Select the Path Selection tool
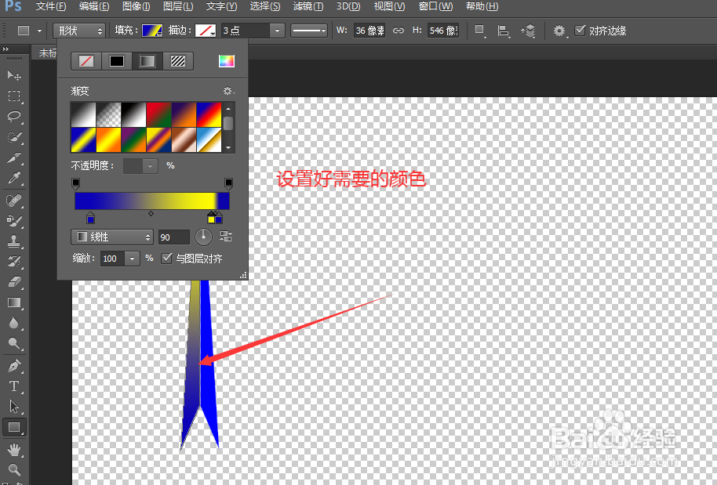Viewport: 717px width, 485px height. 14,406
